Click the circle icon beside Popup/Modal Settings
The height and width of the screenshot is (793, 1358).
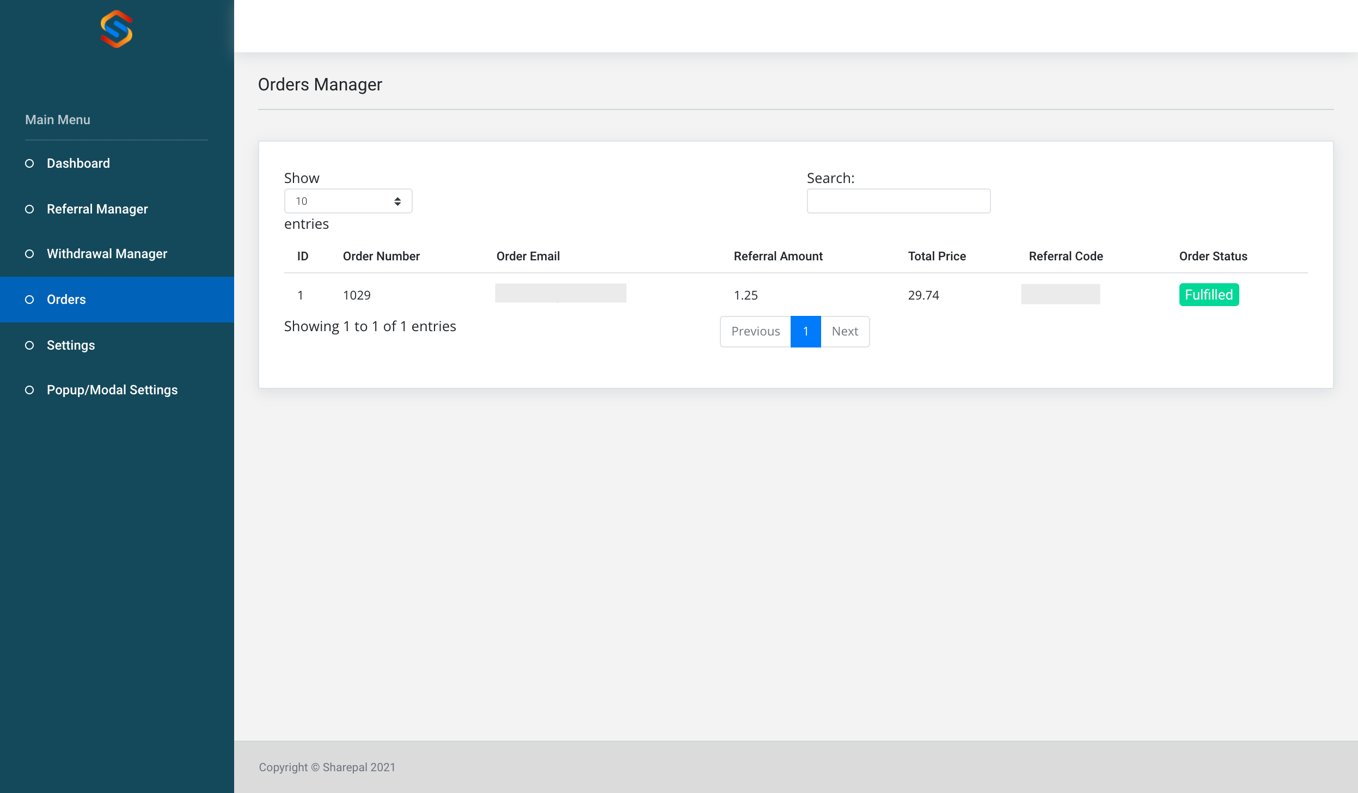(x=29, y=390)
